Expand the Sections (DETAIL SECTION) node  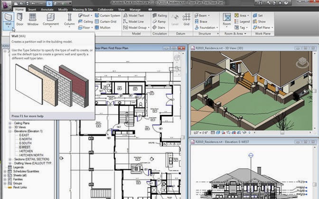coord(10,159)
